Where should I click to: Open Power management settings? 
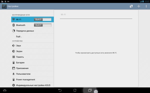[x=32, y=80]
